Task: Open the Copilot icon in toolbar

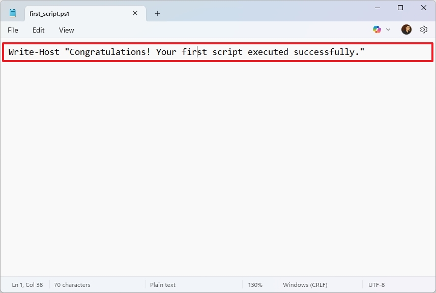Action: (x=377, y=30)
